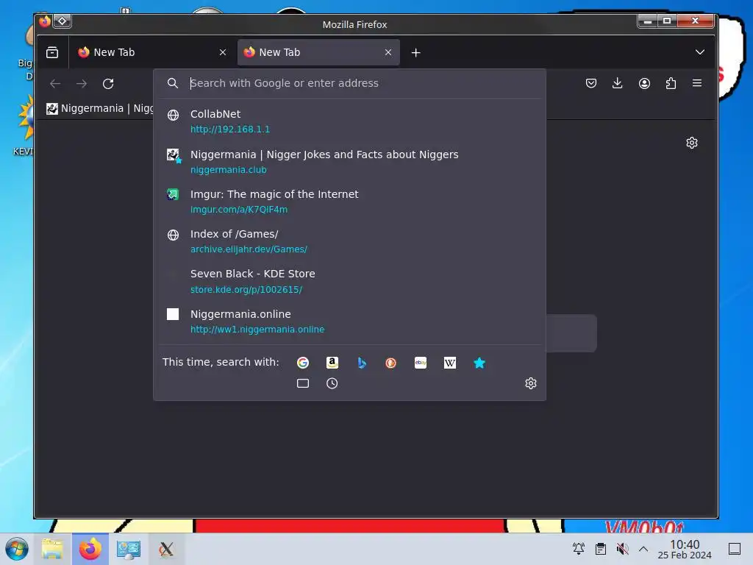The image size is (753, 565).
Task: Open the Save to Pocket button
Action: coord(591,83)
